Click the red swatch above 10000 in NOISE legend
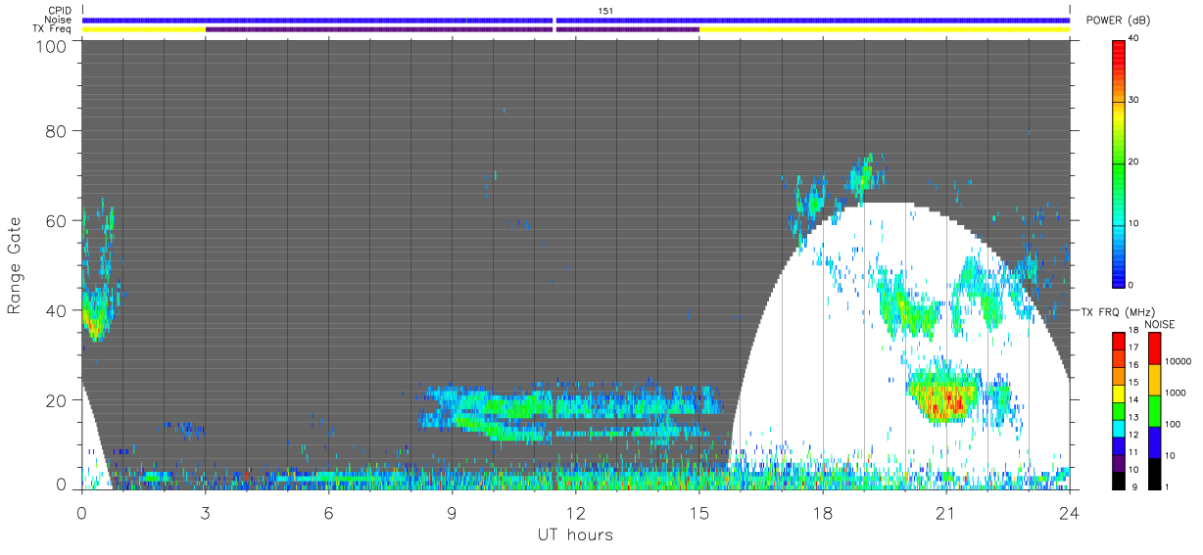Image resolution: width=1203 pixels, height=555 pixels. (1153, 348)
